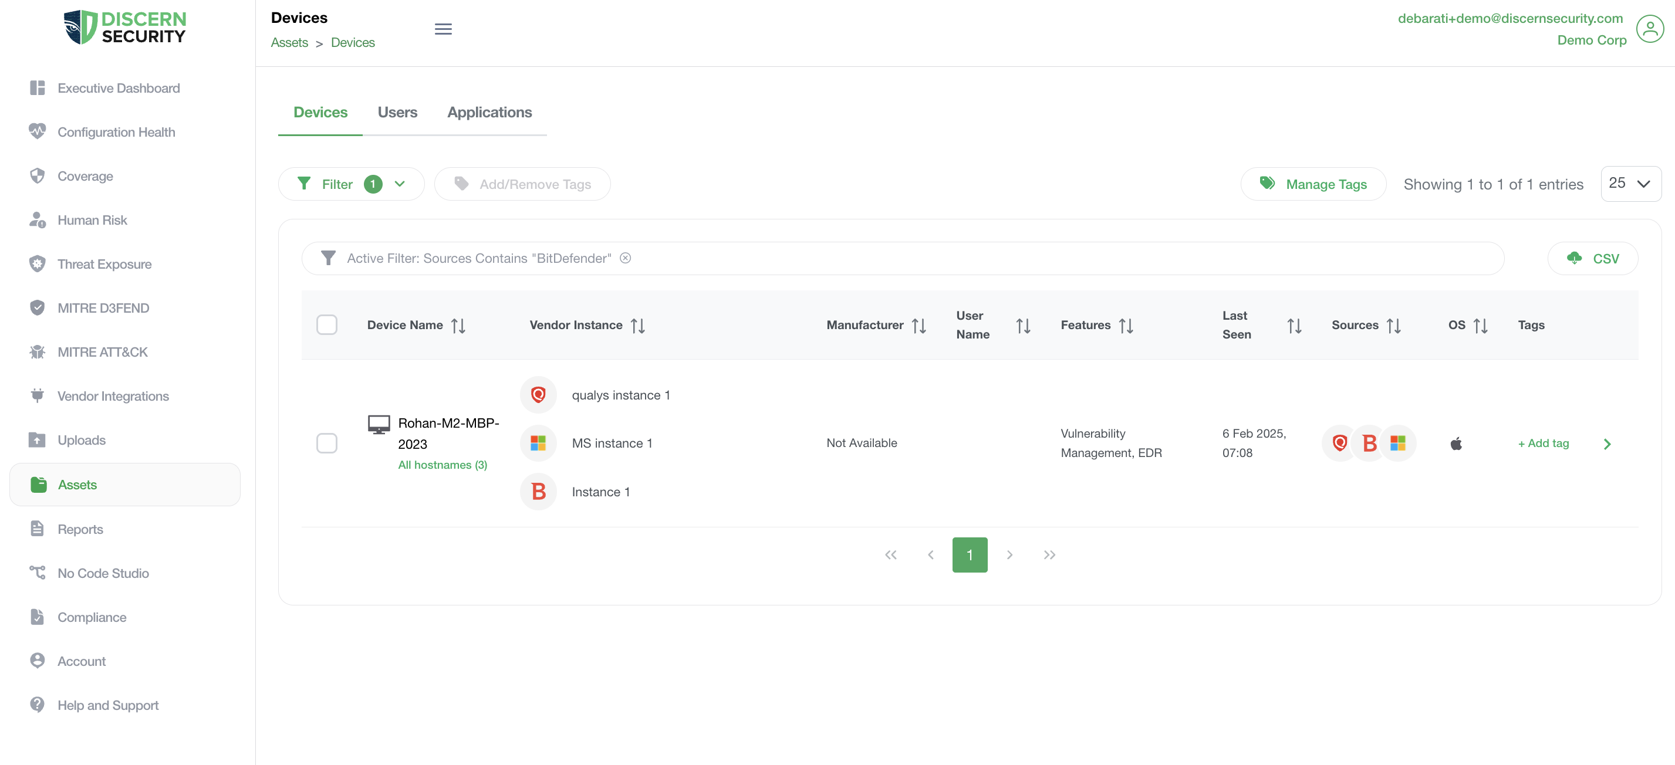Screen dimensions: 1675x765
Task: Click the Rohan-M2-MBP-2023 device name
Action: (x=448, y=434)
